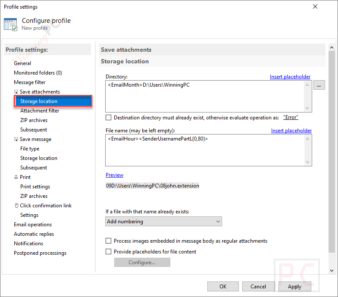Select Attachment filter in settings tree
338x297 pixels.
40,111
